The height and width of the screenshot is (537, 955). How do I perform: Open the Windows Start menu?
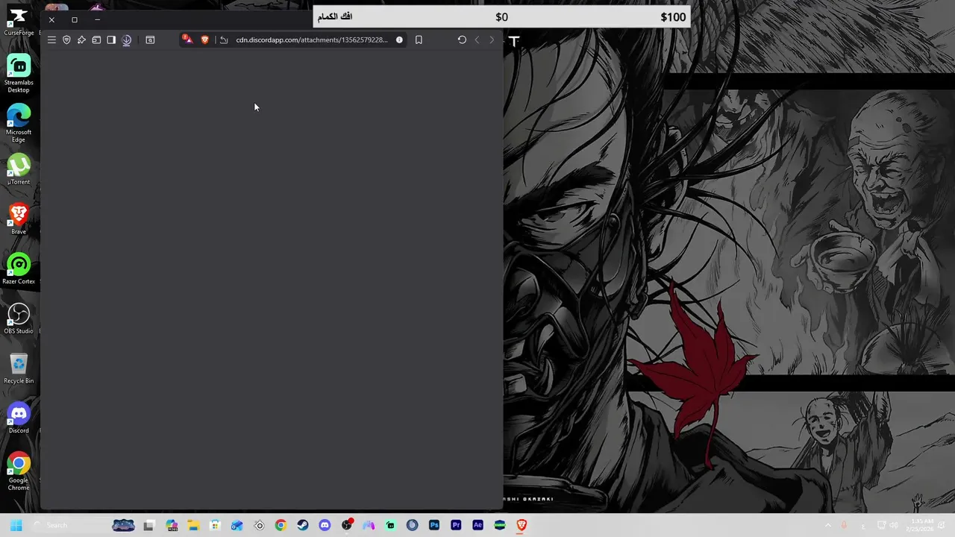tap(16, 525)
